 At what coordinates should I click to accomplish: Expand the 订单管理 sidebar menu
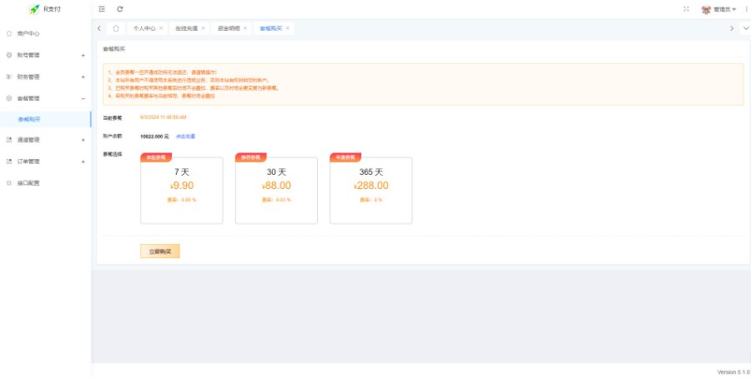[46, 162]
